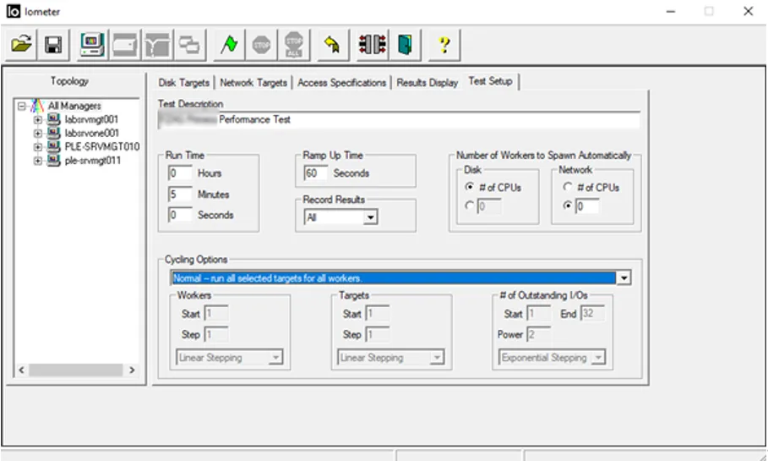Select PLE-SRVMGT010 in the topology tree
Screen dimensions: 768x461
pos(102,146)
